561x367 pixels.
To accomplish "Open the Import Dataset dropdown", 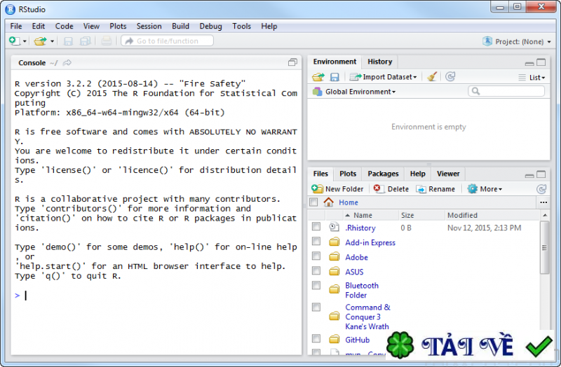I will click(x=383, y=77).
